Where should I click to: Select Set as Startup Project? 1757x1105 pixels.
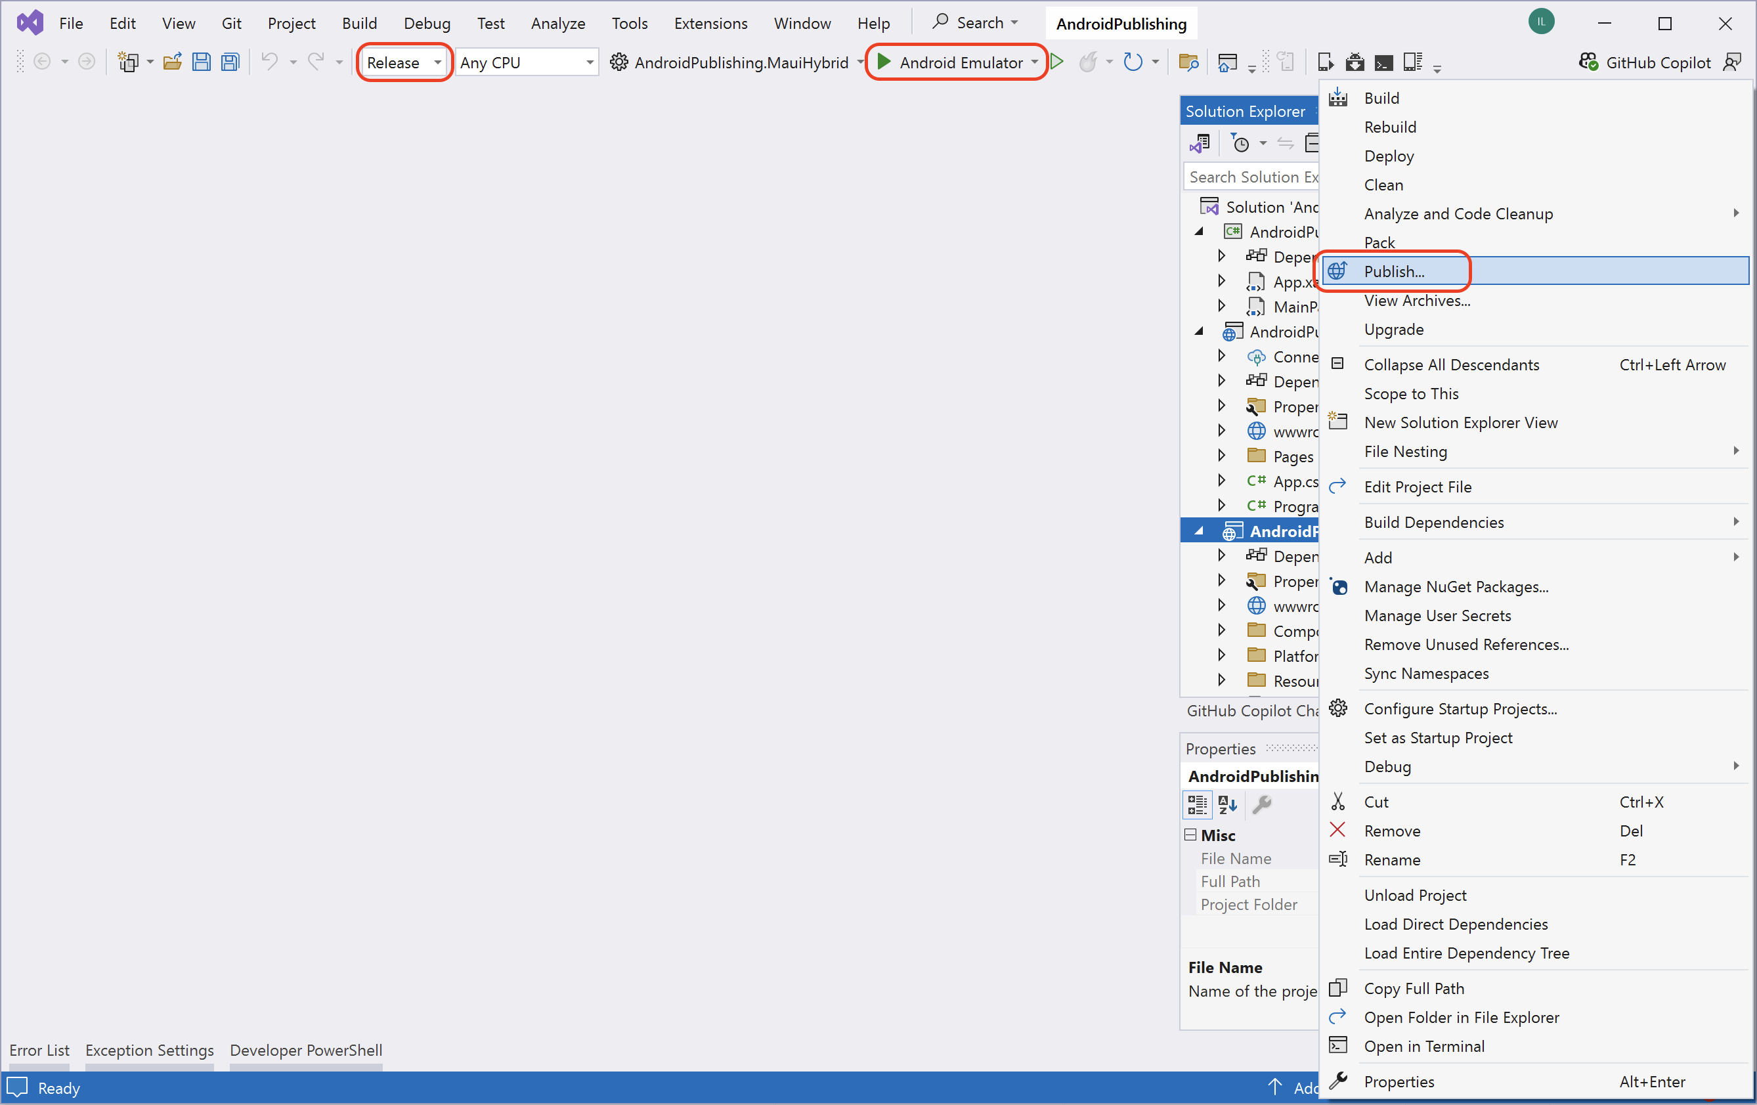(x=1535, y=738)
